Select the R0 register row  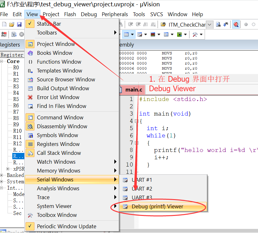coord(16,68)
